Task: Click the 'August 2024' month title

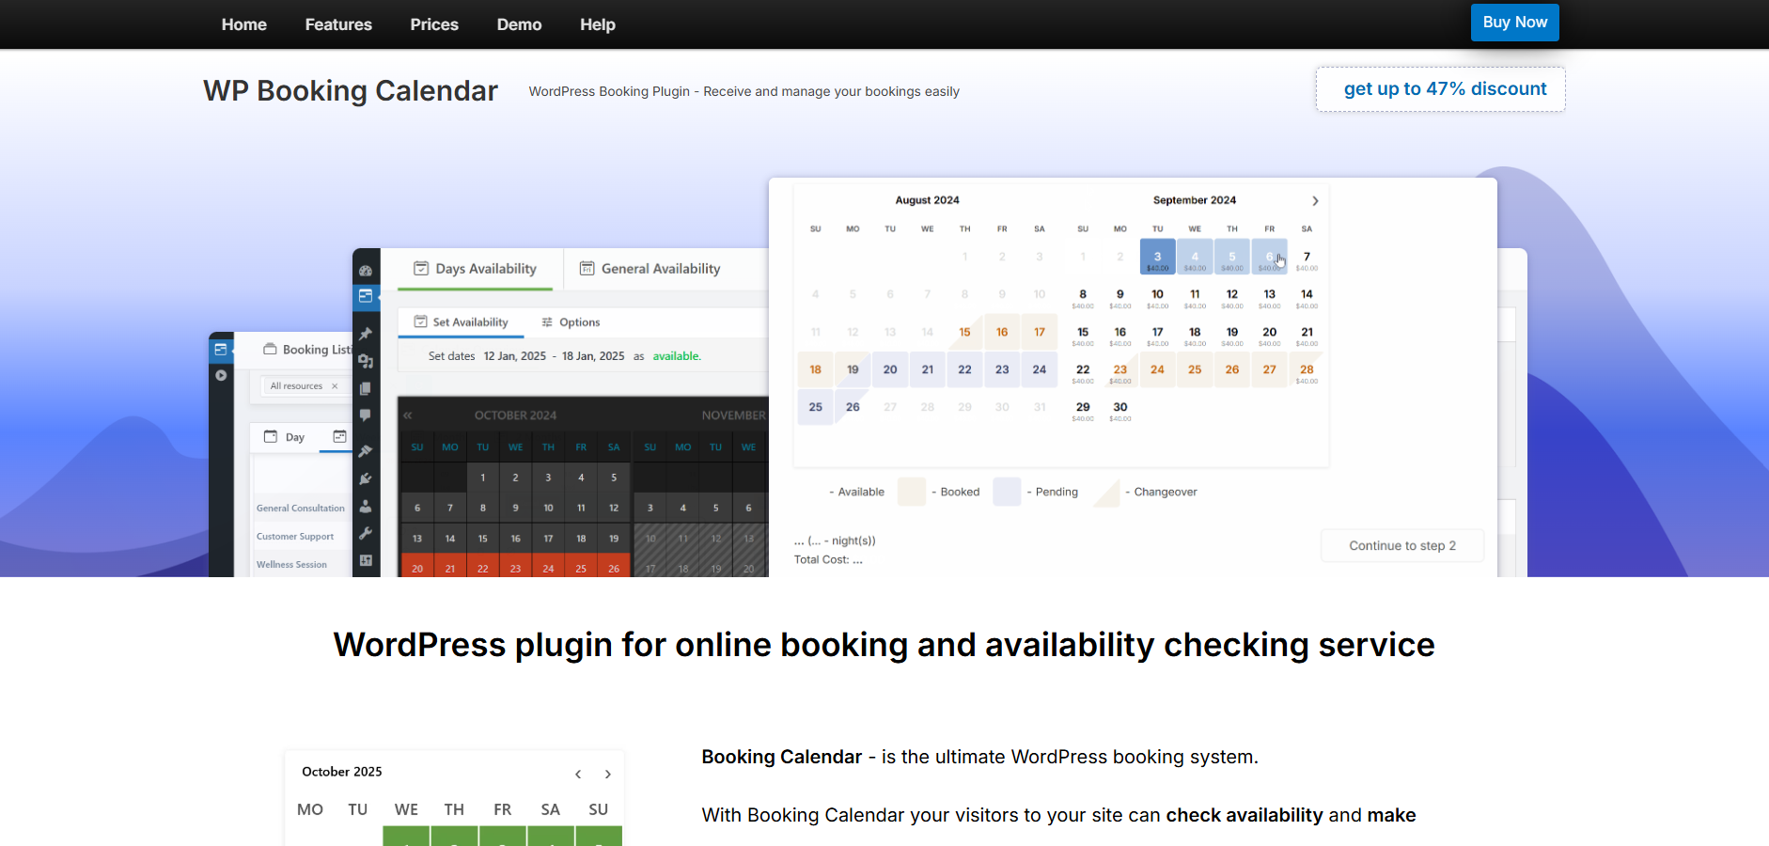Action: [x=927, y=200]
